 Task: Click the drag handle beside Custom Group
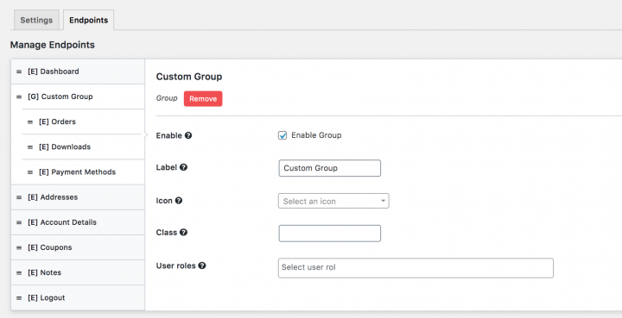[x=19, y=97]
